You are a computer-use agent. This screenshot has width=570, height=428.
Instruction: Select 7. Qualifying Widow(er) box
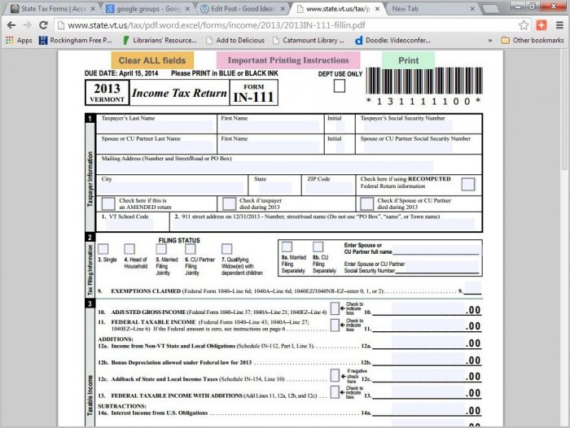coord(227,249)
